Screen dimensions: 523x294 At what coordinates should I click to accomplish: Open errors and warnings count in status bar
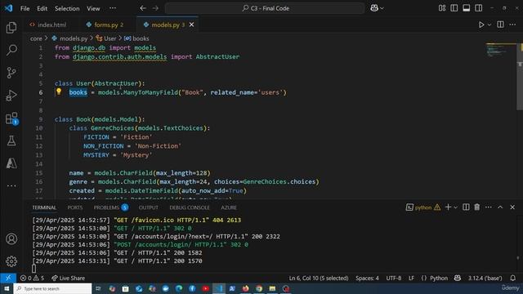[32, 278]
